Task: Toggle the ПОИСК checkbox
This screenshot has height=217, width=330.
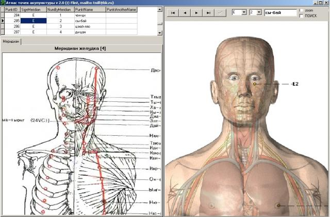Action: [x=301, y=16]
